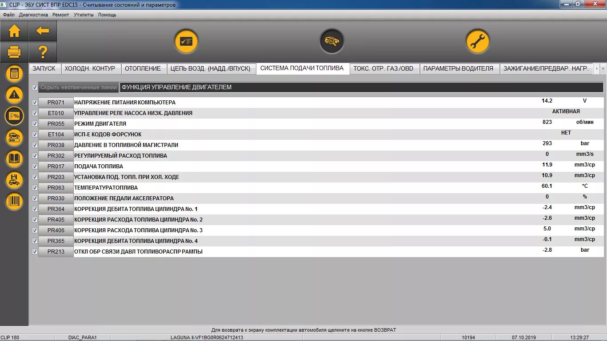607x341 pixels.
Task: Click the PR213 parameter button
Action: (x=56, y=252)
